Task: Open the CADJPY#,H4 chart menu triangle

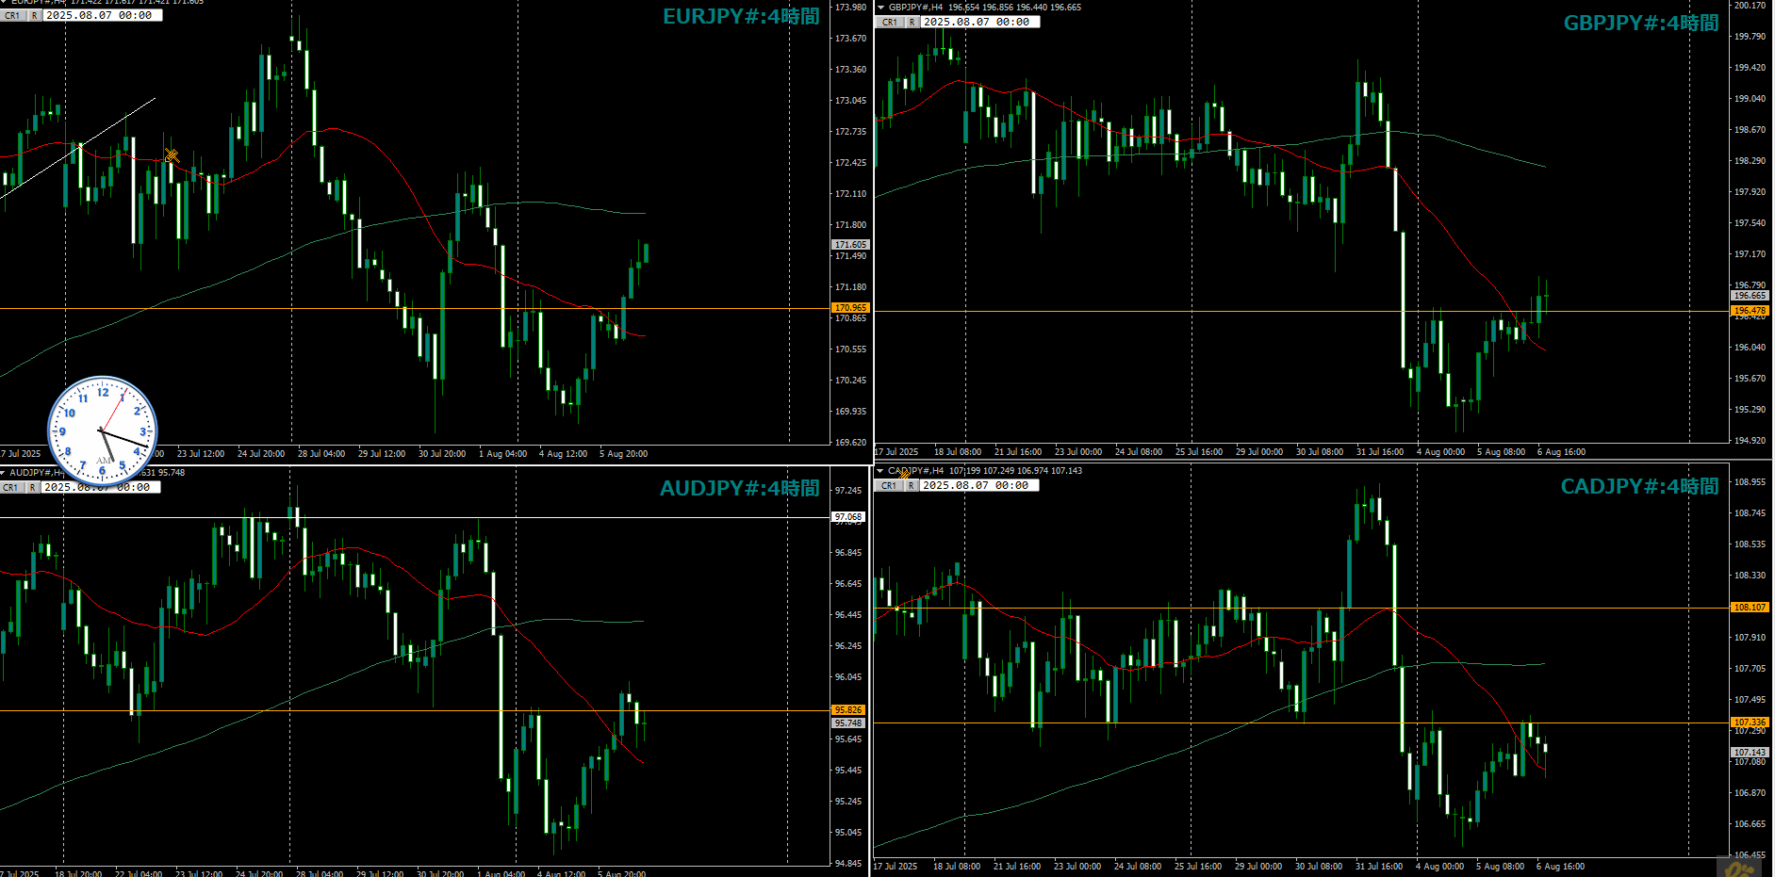Action: pyautogui.click(x=880, y=470)
